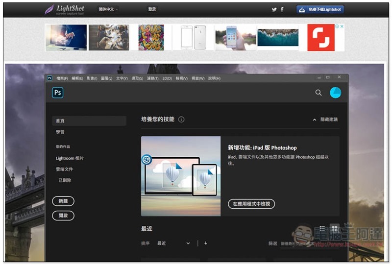Click the sync badge on tutorial image

pos(147,159)
